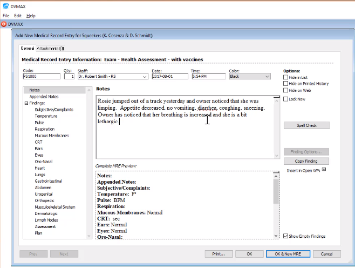Toggle the Hide on Web checkbox
The height and width of the screenshot is (268, 355).
(x=286, y=90)
